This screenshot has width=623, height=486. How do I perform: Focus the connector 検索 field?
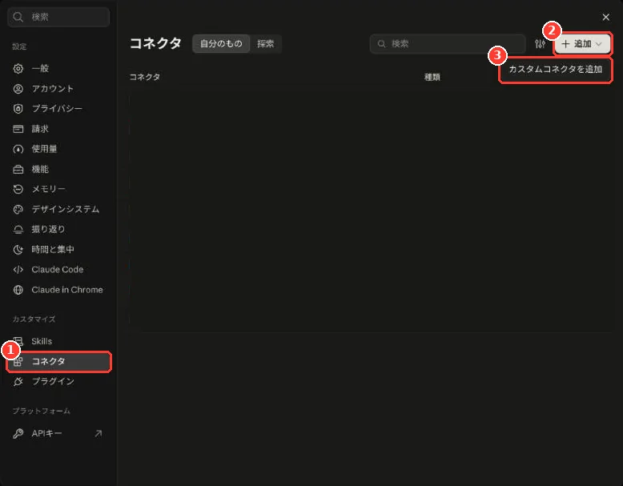[448, 44]
